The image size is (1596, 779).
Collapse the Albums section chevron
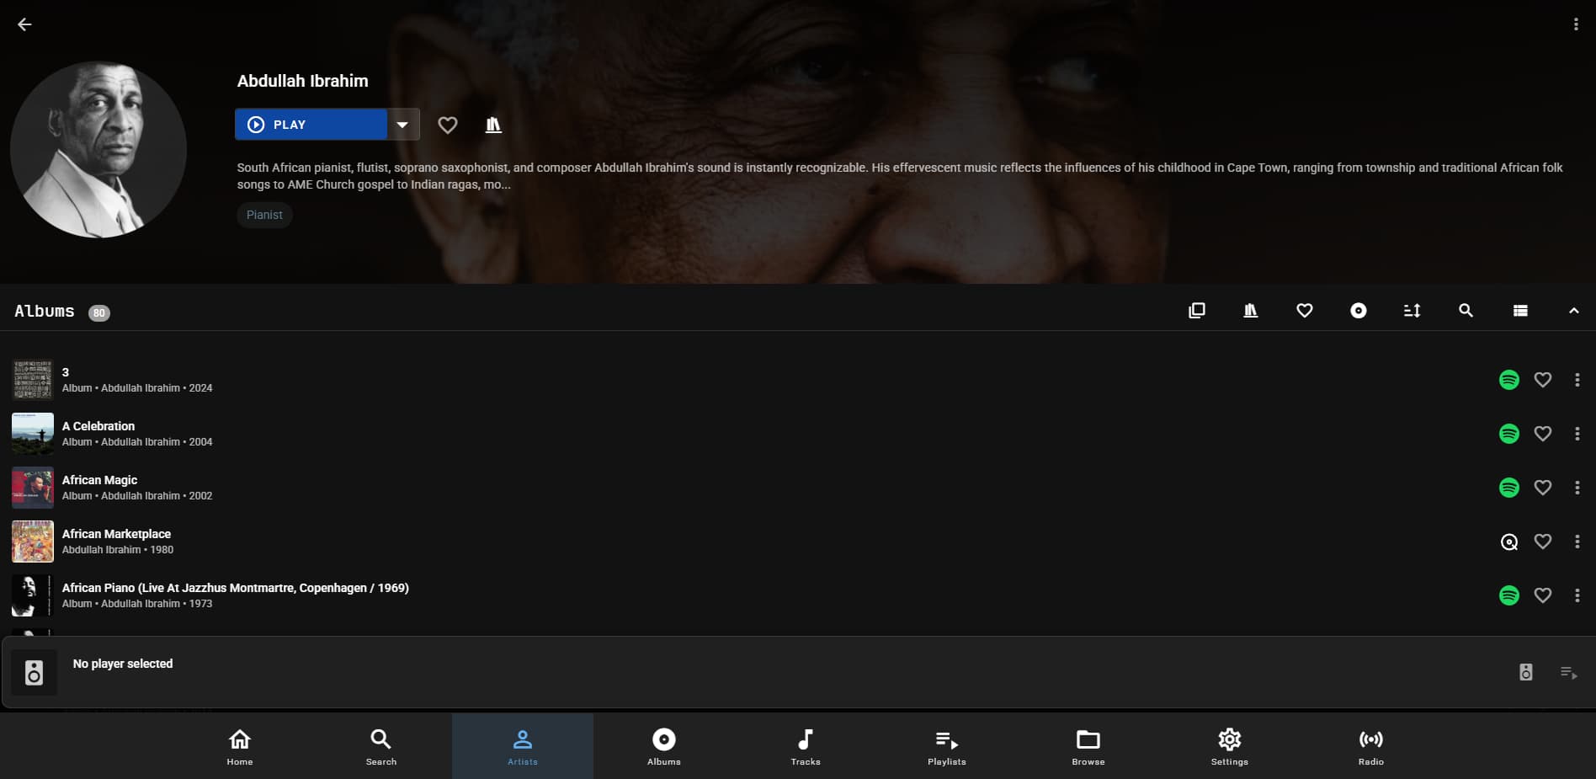(x=1573, y=311)
